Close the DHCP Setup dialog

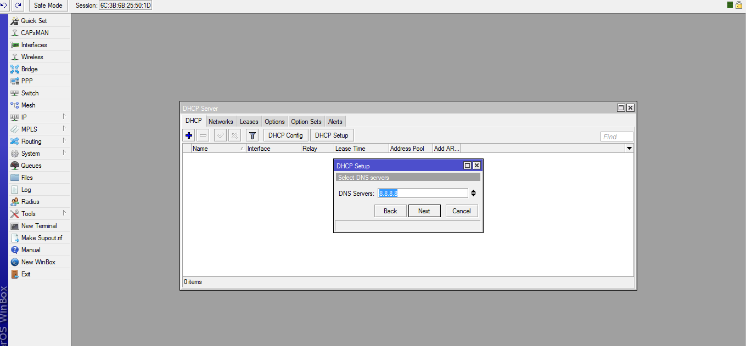[x=476, y=166]
